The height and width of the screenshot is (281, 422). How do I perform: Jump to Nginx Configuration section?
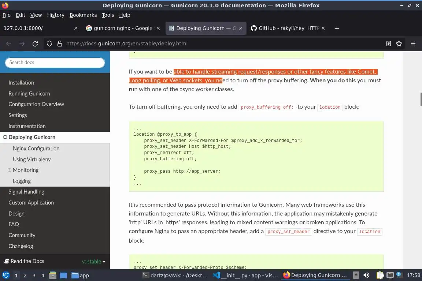pyautogui.click(x=36, y=149)
